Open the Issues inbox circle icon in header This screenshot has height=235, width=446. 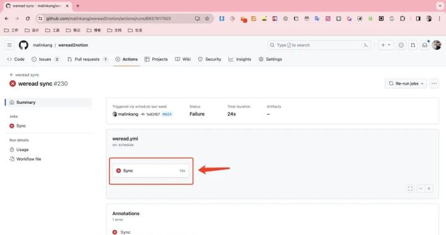pos(401,45)
